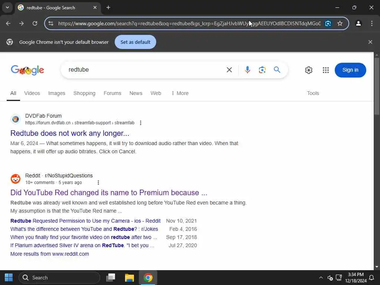Screen dimensions: 380x285
Task: Open the Google apps grid
Action: 326,70
